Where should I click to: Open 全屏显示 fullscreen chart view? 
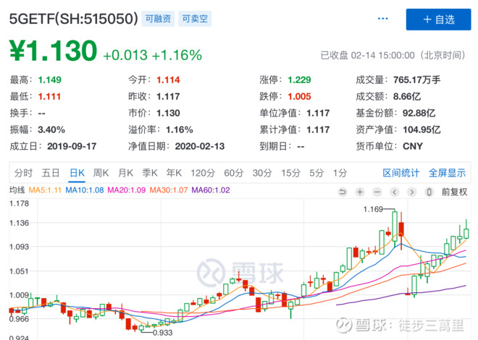coord(447,173)
